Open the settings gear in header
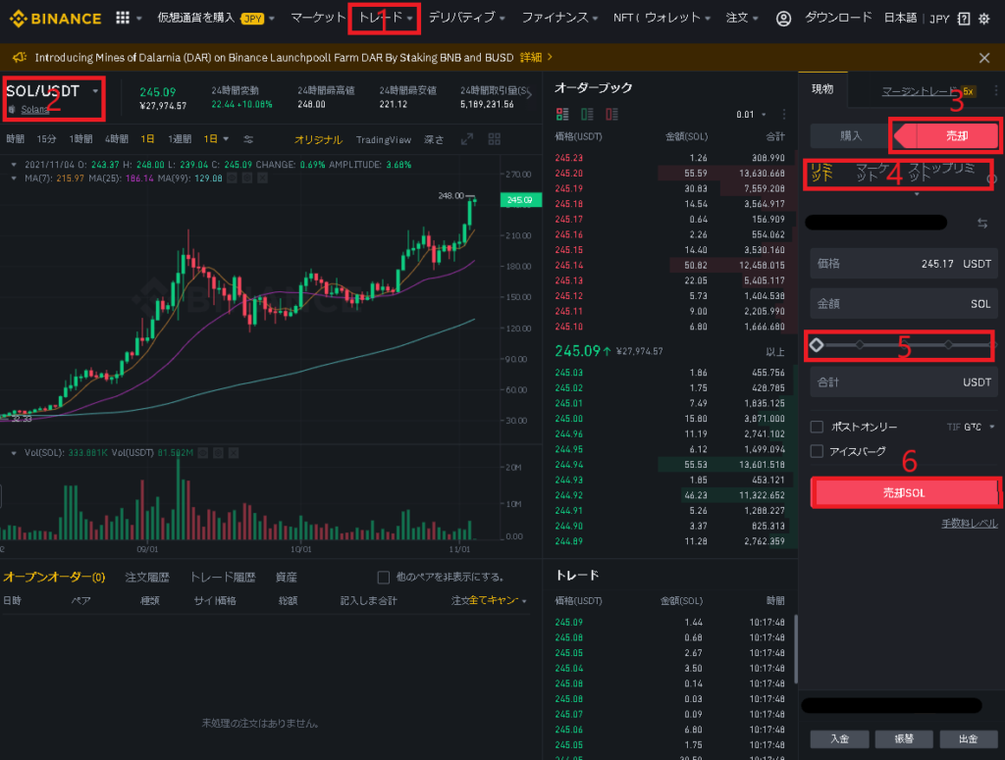The image size is (1005, 760). click(983, 19)
